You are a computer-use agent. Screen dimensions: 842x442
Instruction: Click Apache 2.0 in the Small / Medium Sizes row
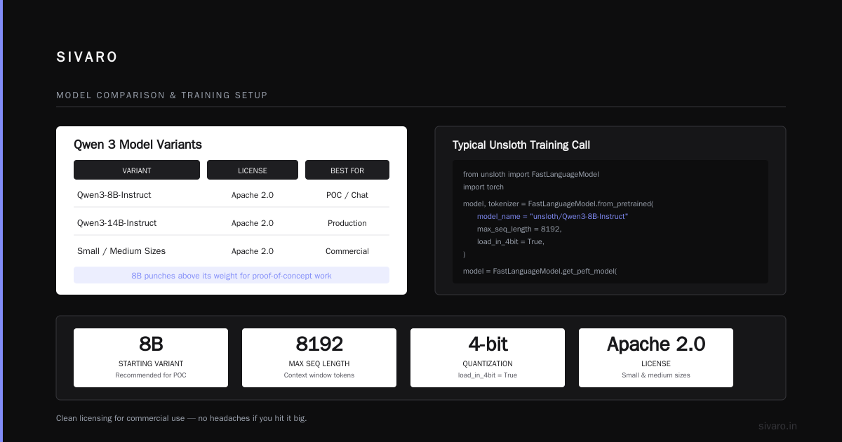click(x=253, y=251)
